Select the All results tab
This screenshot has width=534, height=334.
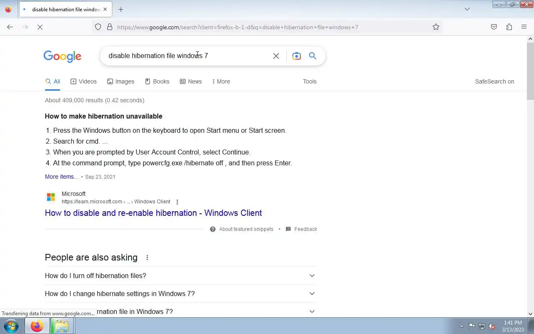click(x=53, y=81)
